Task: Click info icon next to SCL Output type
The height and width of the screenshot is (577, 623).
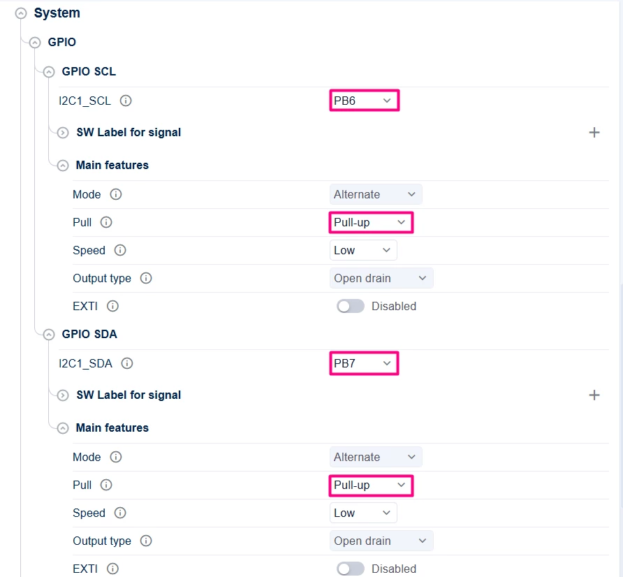Action: click(146, 278)
